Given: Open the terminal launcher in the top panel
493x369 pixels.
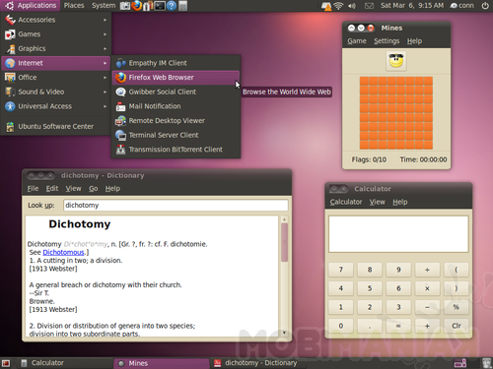Looking at the screenshot, I should pos(160,6).
